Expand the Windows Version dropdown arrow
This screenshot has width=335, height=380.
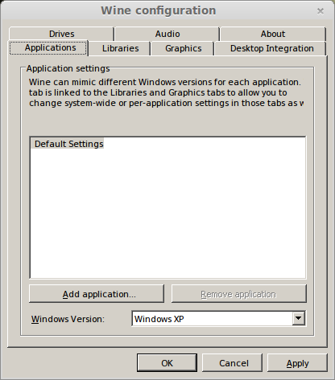coord(298,318)
